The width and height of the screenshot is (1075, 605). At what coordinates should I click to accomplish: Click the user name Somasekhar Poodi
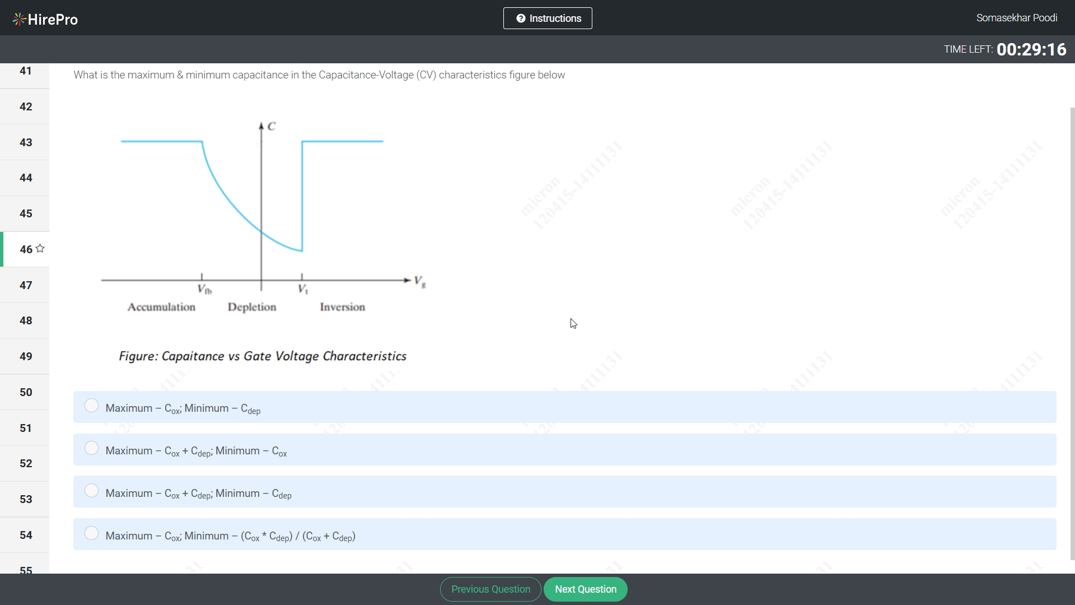[x=1017, y=18]
